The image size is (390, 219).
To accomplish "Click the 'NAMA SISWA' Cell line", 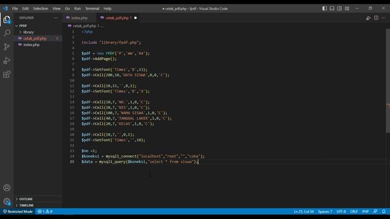I will pos(124,113).
